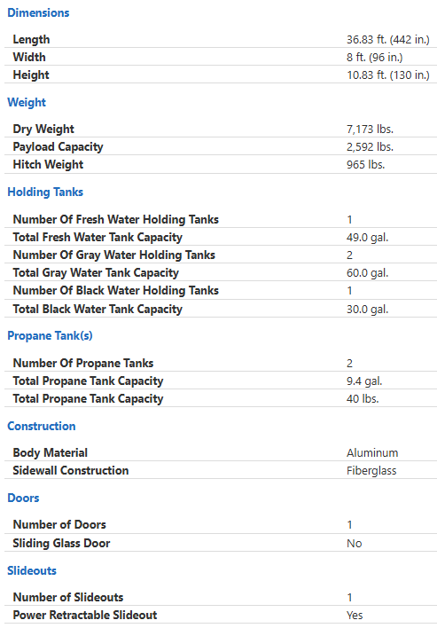Viewport: 437px width, 628px height.
Task: Click the 60.0 gal. gray water value
Action: click(367, 273)
